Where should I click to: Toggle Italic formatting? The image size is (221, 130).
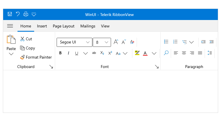point(68,53)
